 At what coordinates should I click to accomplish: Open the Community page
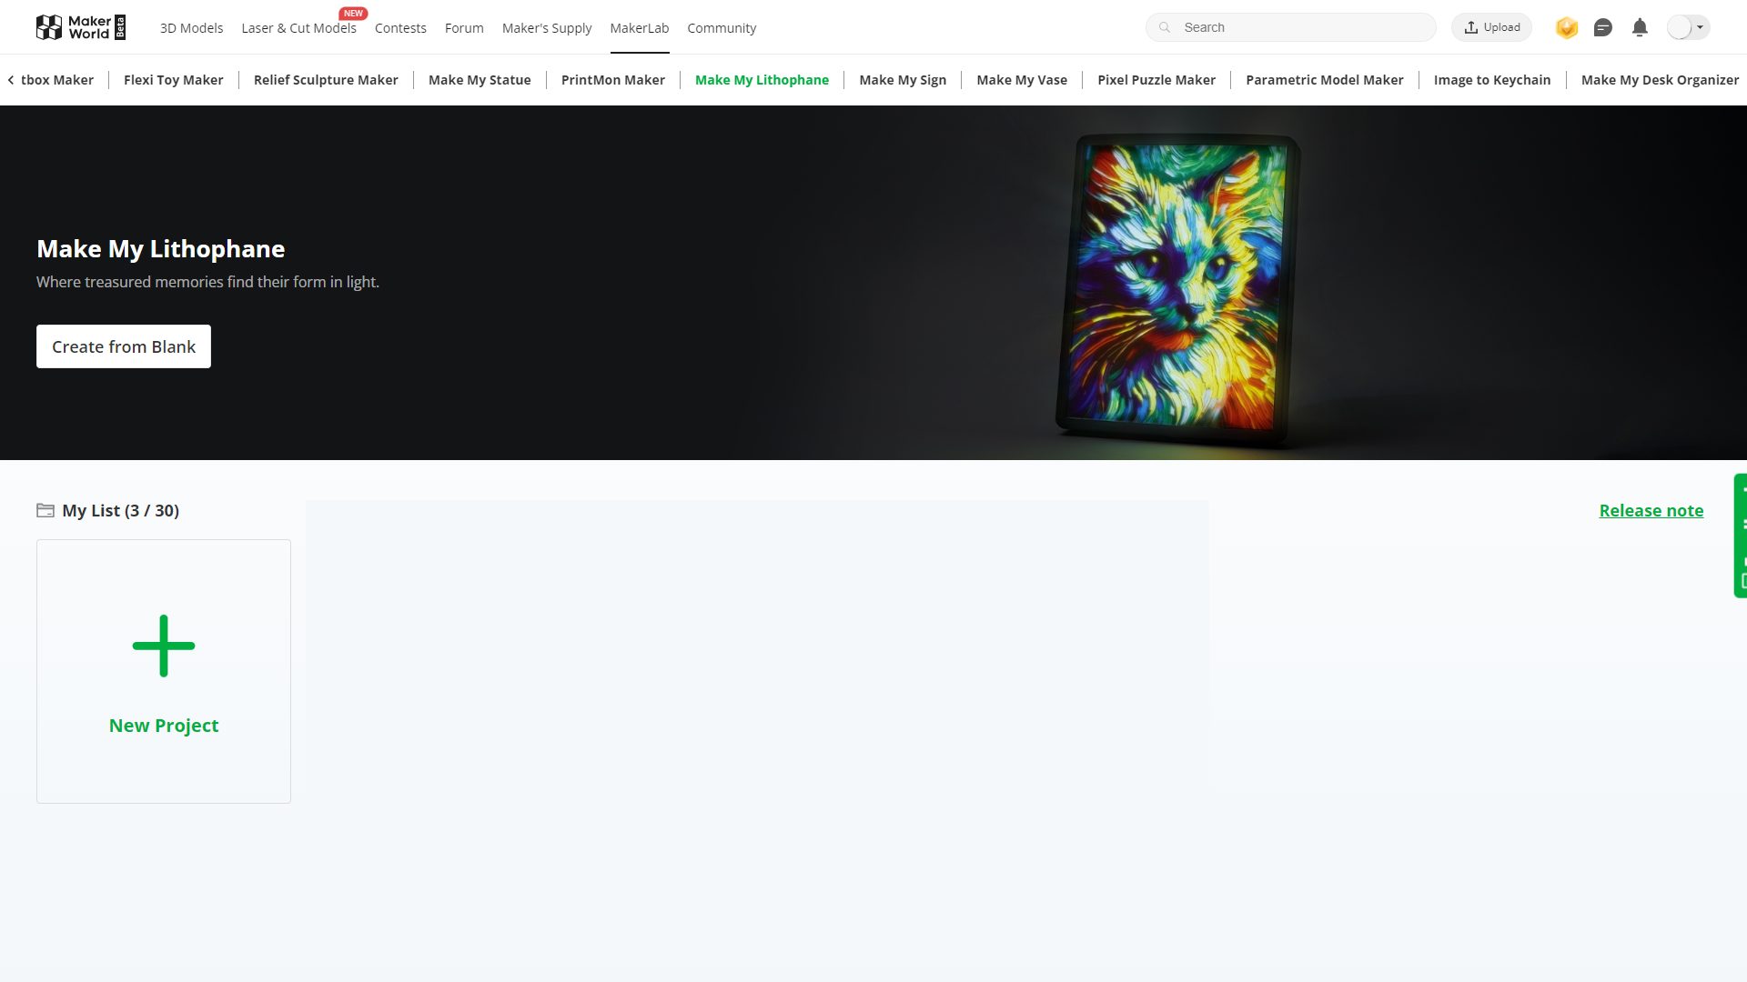(722, 28)
